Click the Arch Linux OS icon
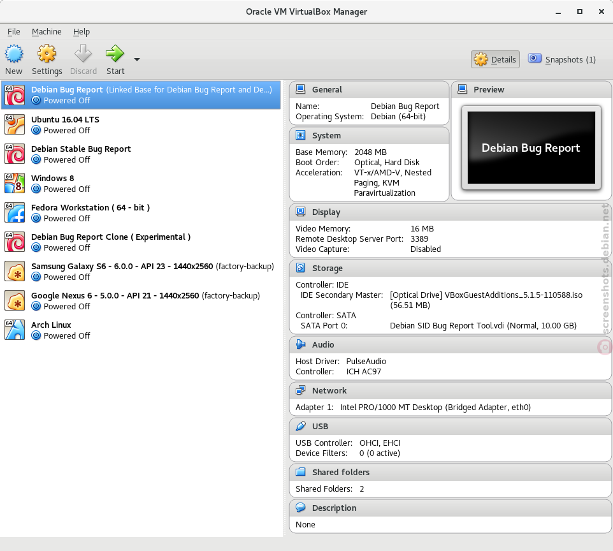Viewport: 613px width, 551px height. [15, 330]
